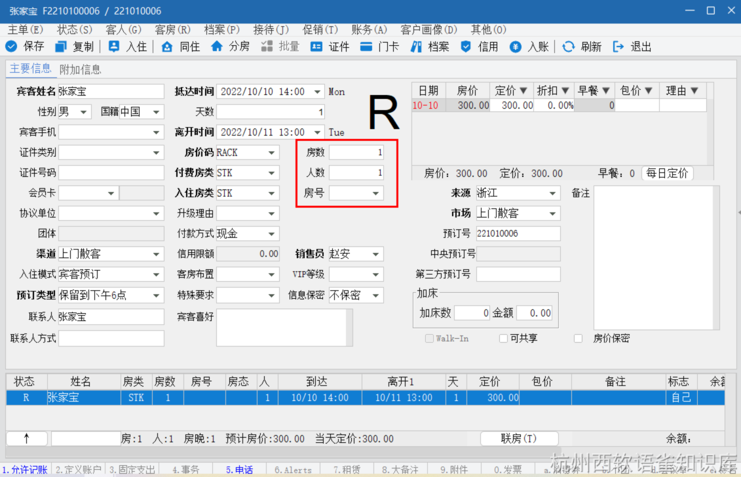The height and width of the screenshot is (477, 741).
Task: Select the 10-10 date row in rate table
Action: [x=559, y=105]
